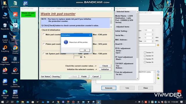Click Verify in the background window
Viewport: 186px width, 104px height.
tap(127, 88)
